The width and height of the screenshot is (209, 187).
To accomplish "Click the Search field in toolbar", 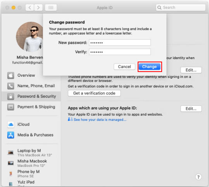I will click(x=181, y=7).
